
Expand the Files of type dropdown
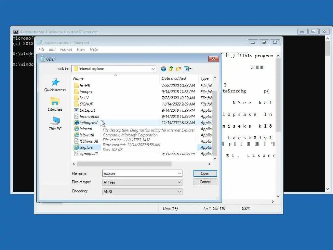(x=180, y=182)
